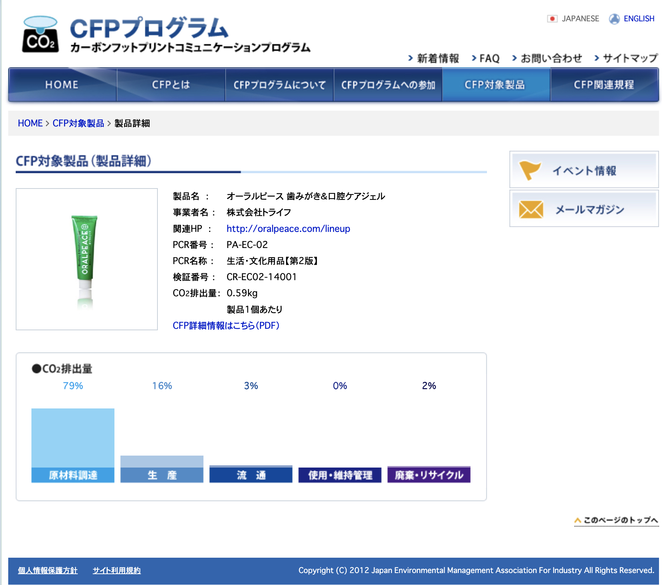Screen dimensions: 662x585
Task: Click the PCR number PA-EC-02
Action: tap(247, 245)
